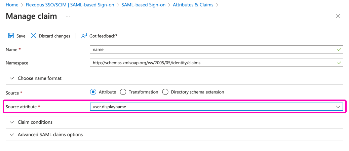Navigate to Flexopus SSO/SCIM breadcrumb
The height and width of the screenshot is (151, 349).
[70, 5]
